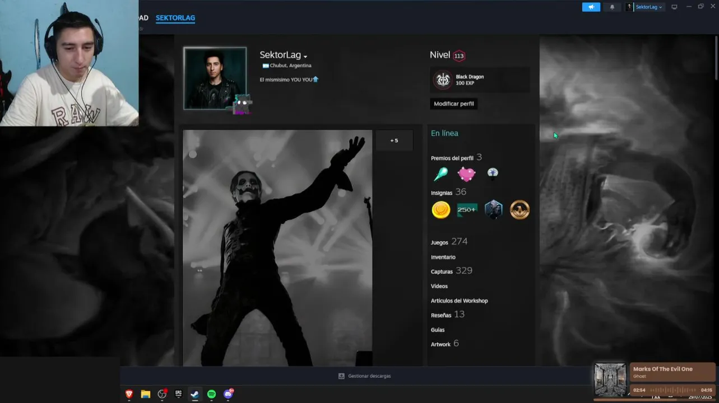Open Artículos del Workshop link
This screenshot has width=719, height=403.
tap(460, 301)
